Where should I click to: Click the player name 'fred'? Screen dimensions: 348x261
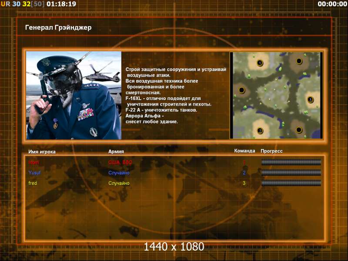[x=33, y=183]
